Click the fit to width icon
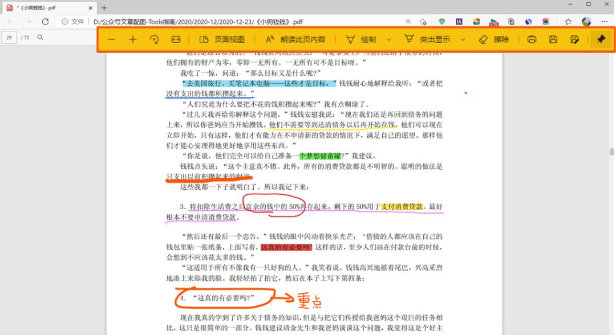Screen dimensions: 616x335 [x=176, y=39]
